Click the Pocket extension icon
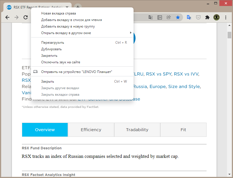Viewport: 233px width, 178px height. pos(198,17)
